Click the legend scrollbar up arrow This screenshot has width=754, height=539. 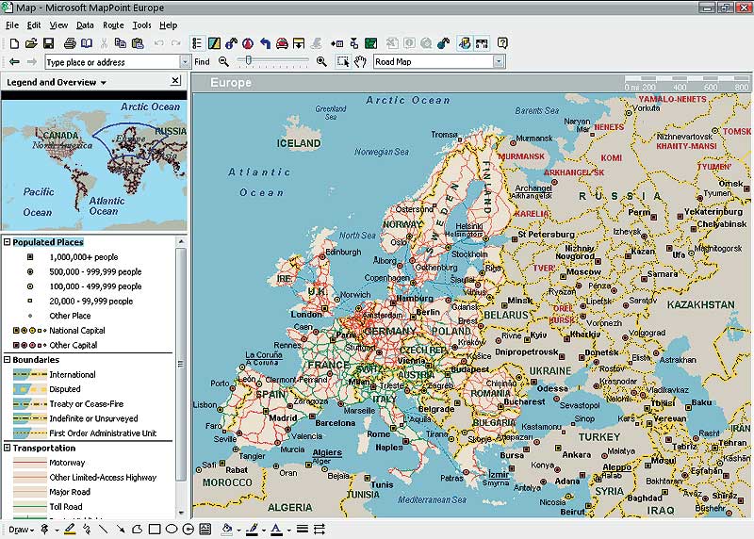tap(181, 241)
